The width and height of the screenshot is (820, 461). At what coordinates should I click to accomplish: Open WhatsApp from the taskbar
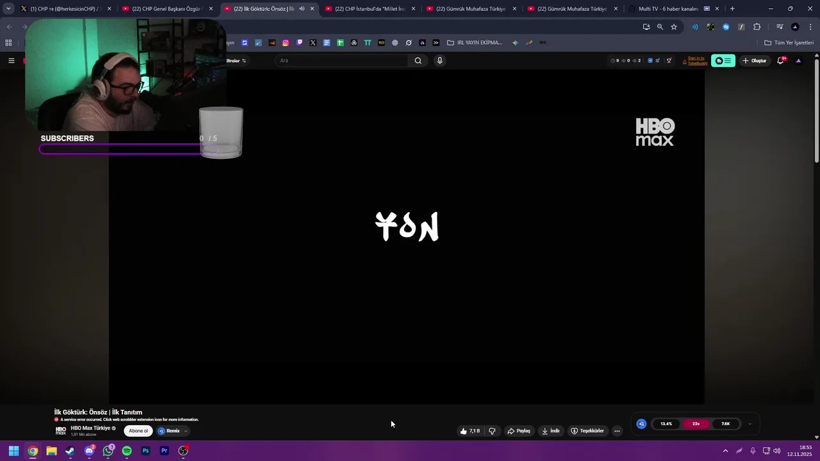[x=108, y=451]
